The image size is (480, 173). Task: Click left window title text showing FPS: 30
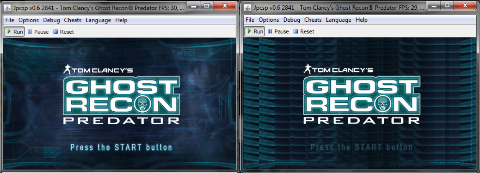[x=98, y=7]
